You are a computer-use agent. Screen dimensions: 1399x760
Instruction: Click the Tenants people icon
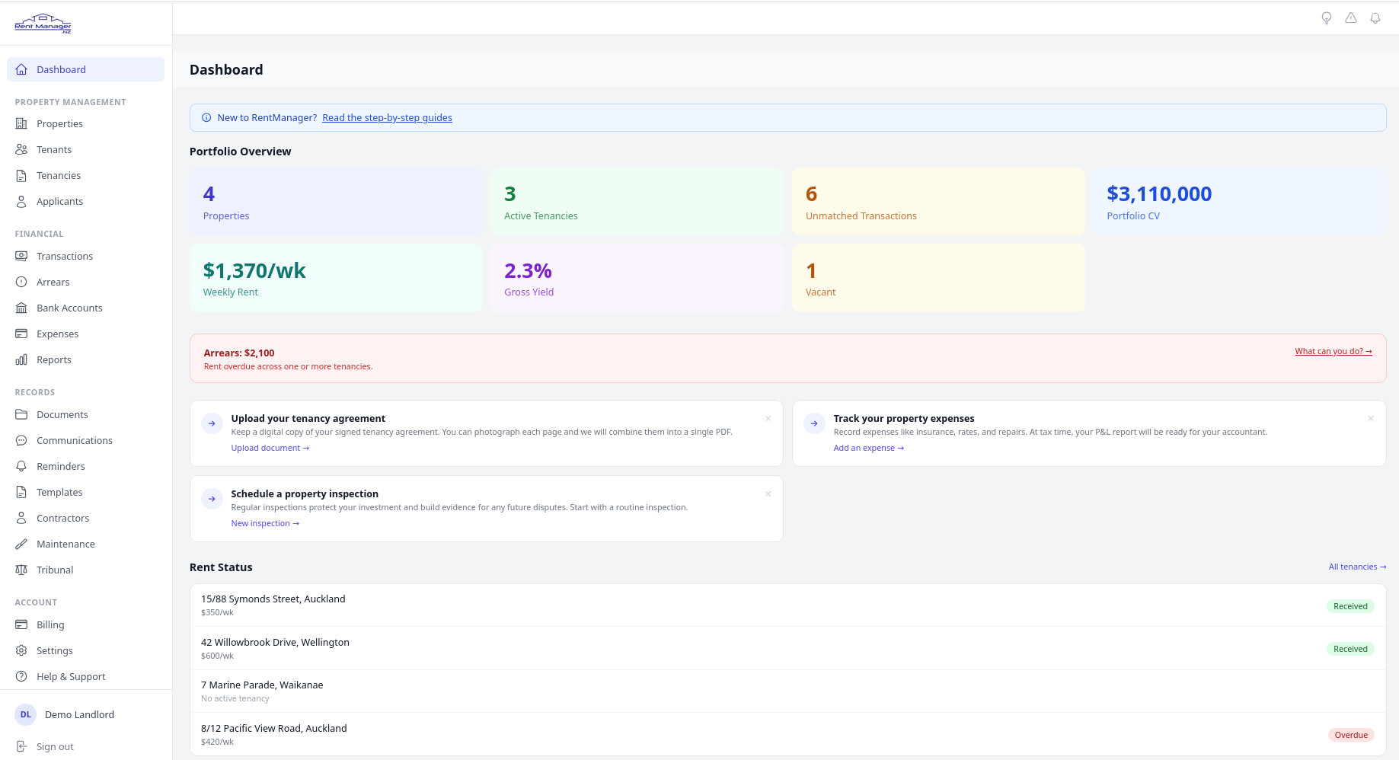coord(21,149)
